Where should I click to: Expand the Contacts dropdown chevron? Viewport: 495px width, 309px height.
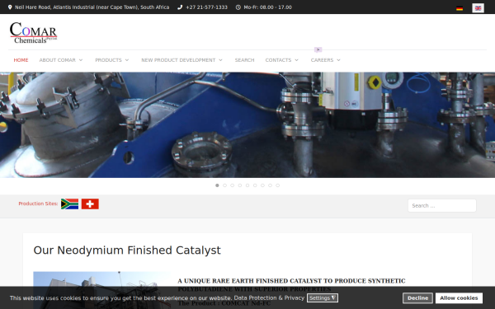tap(296, 60)
